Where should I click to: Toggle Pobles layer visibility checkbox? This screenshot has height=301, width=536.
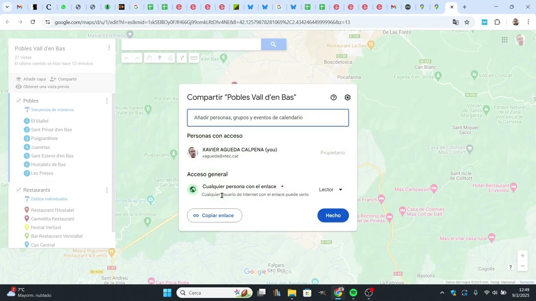point(18,101)
